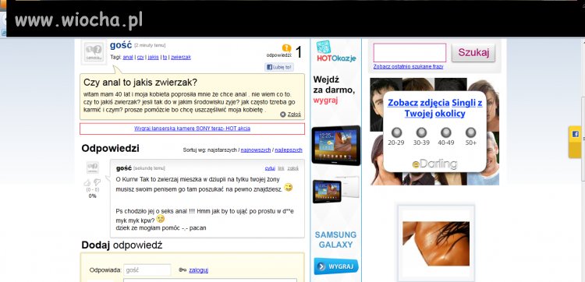
Task: Click the orange question-mark answers icon
Action: point(286,48)
